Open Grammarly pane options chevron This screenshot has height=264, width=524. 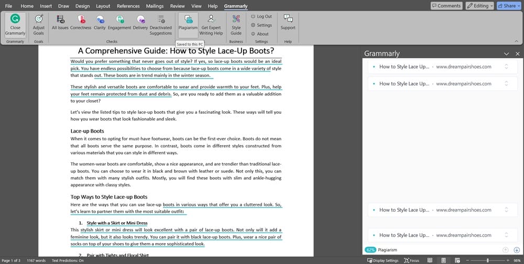click(507, 54)
